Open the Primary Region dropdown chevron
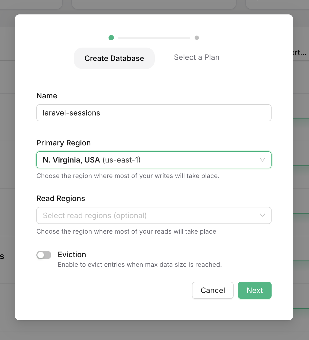This screenshot has width=309, height=340. tap(262, 160)
